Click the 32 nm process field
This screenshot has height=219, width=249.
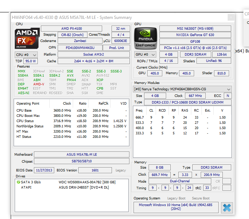[x=121, y=28]
